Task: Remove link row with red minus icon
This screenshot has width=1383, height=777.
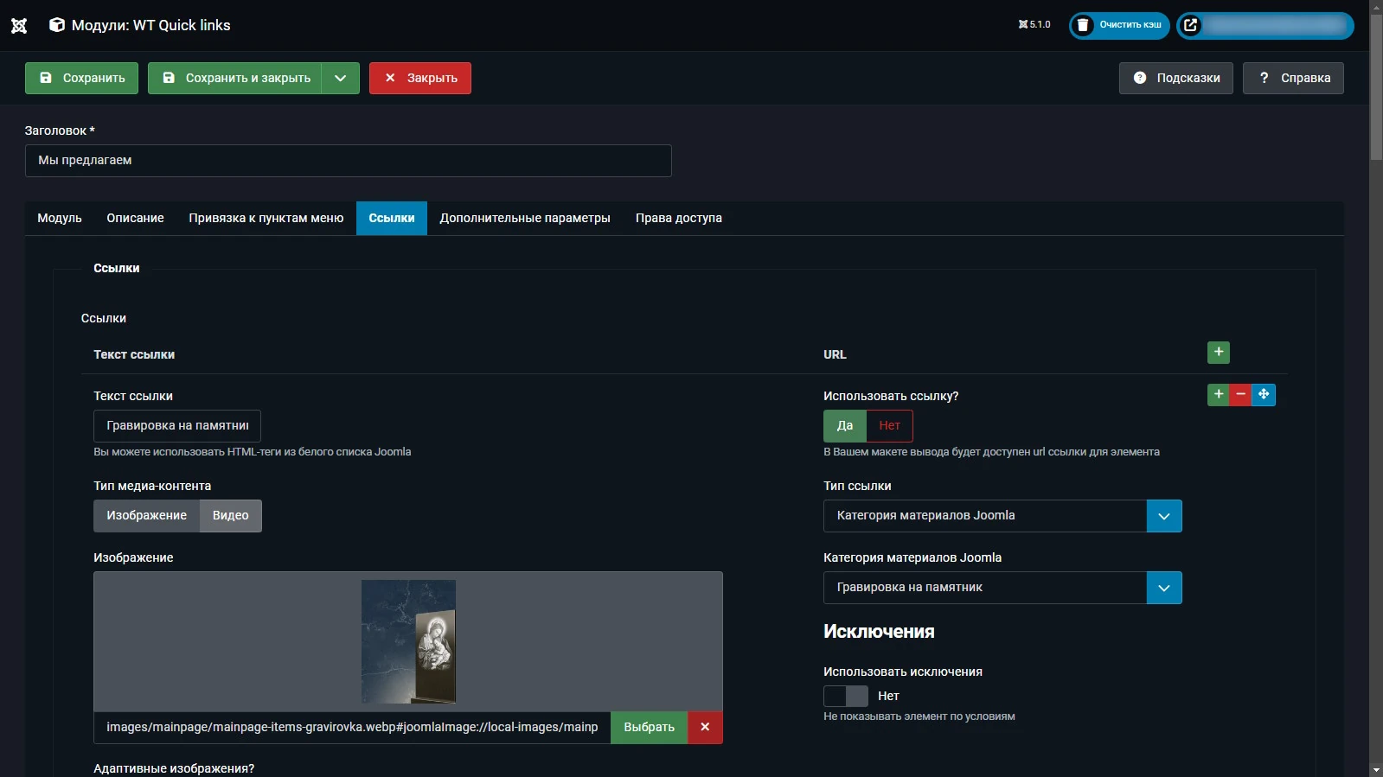Action: pos(1240,395)
